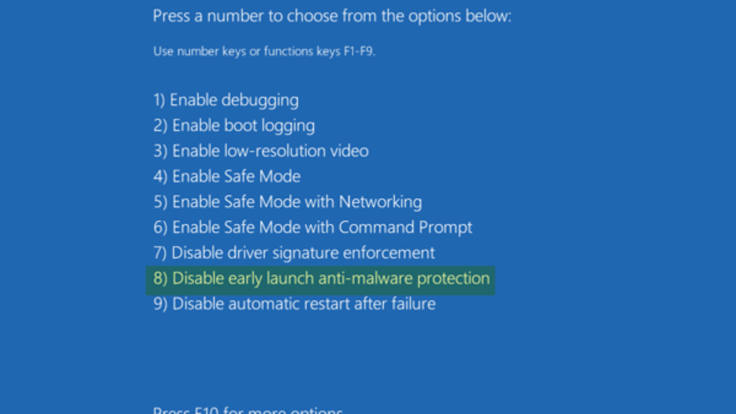Click the "Use number keys" hint text
Screen dimensions: 736x414
click(x=264, y=52)
